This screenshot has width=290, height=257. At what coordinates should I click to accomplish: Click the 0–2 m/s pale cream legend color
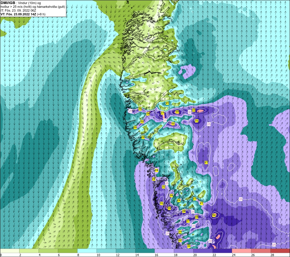click(x=10, y=251)
